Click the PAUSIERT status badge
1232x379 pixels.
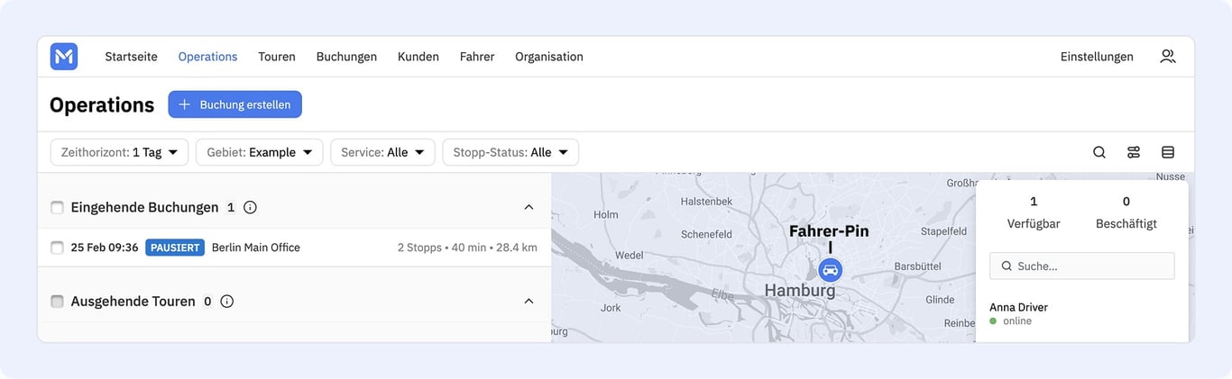(x=175, y=248)
